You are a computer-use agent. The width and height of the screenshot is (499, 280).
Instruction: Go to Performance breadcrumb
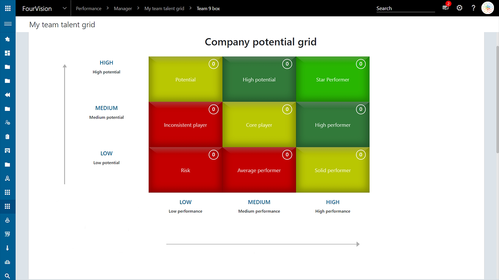pos(88,8)
